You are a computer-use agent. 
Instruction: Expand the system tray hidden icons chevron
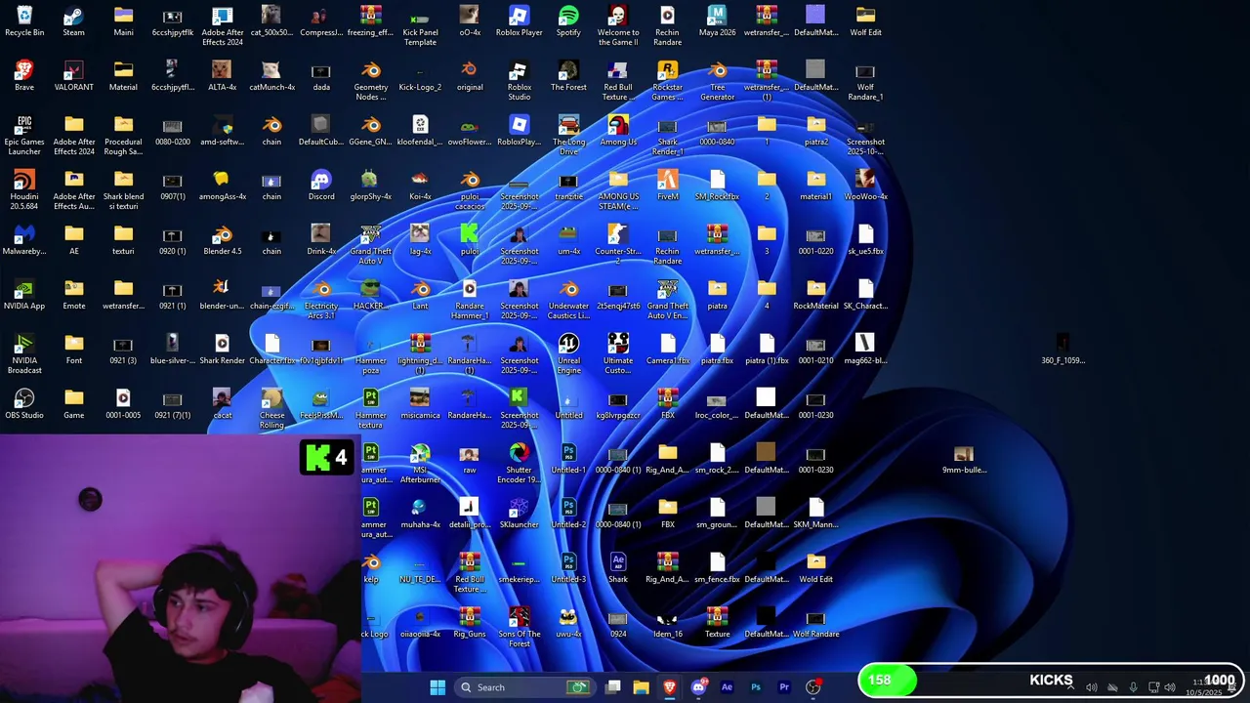point(1070,687)
